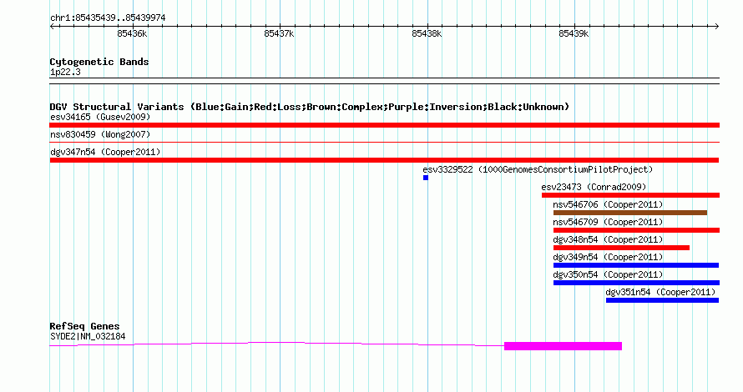
Task: Open the dgv349n54 (Cooper2011) label
Action: click(x=608, y=257)
